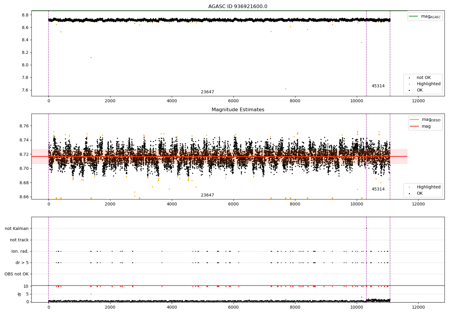Select the 'Magnitude Estimates' plot title
Viewport: 449px width, 314px height.
(238, 110)
